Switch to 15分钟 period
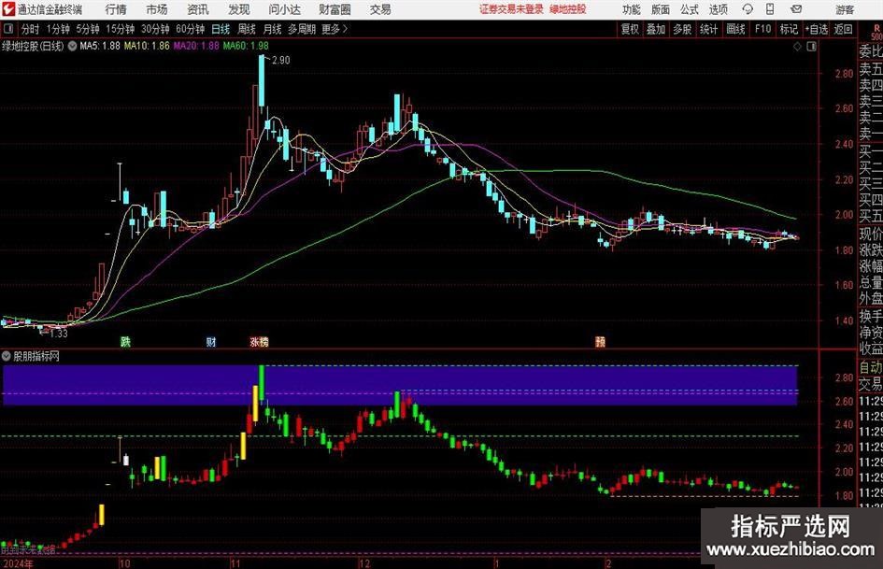 tap(120, 29)
